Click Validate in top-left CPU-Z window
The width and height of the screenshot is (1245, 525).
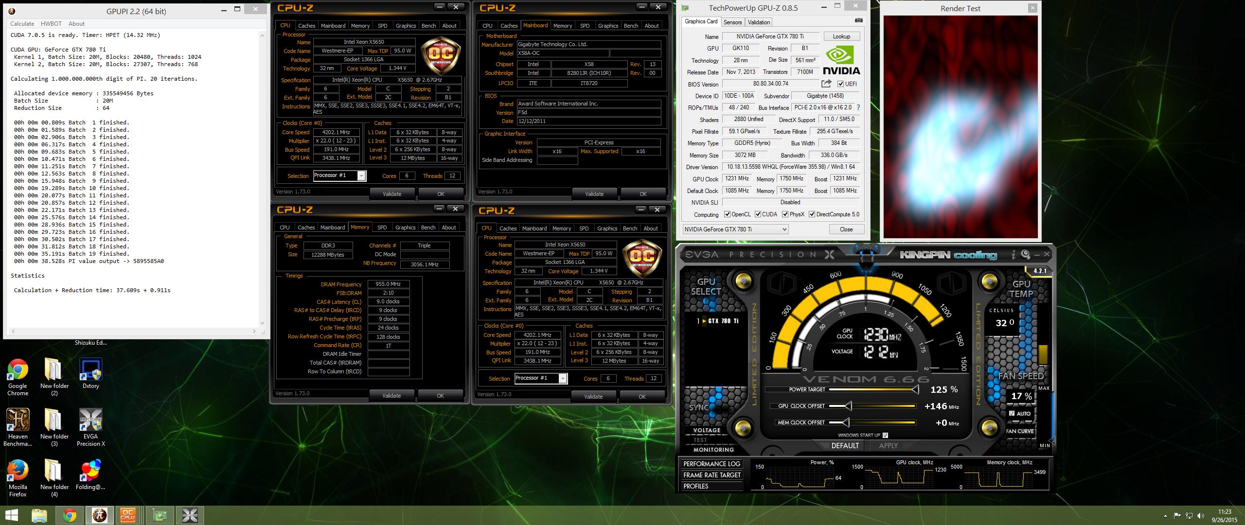tap(392, 194)
